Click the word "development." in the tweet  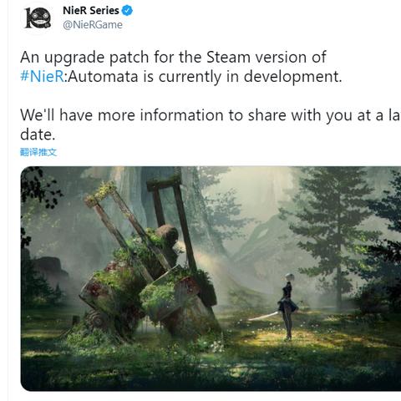coord(292,77)
